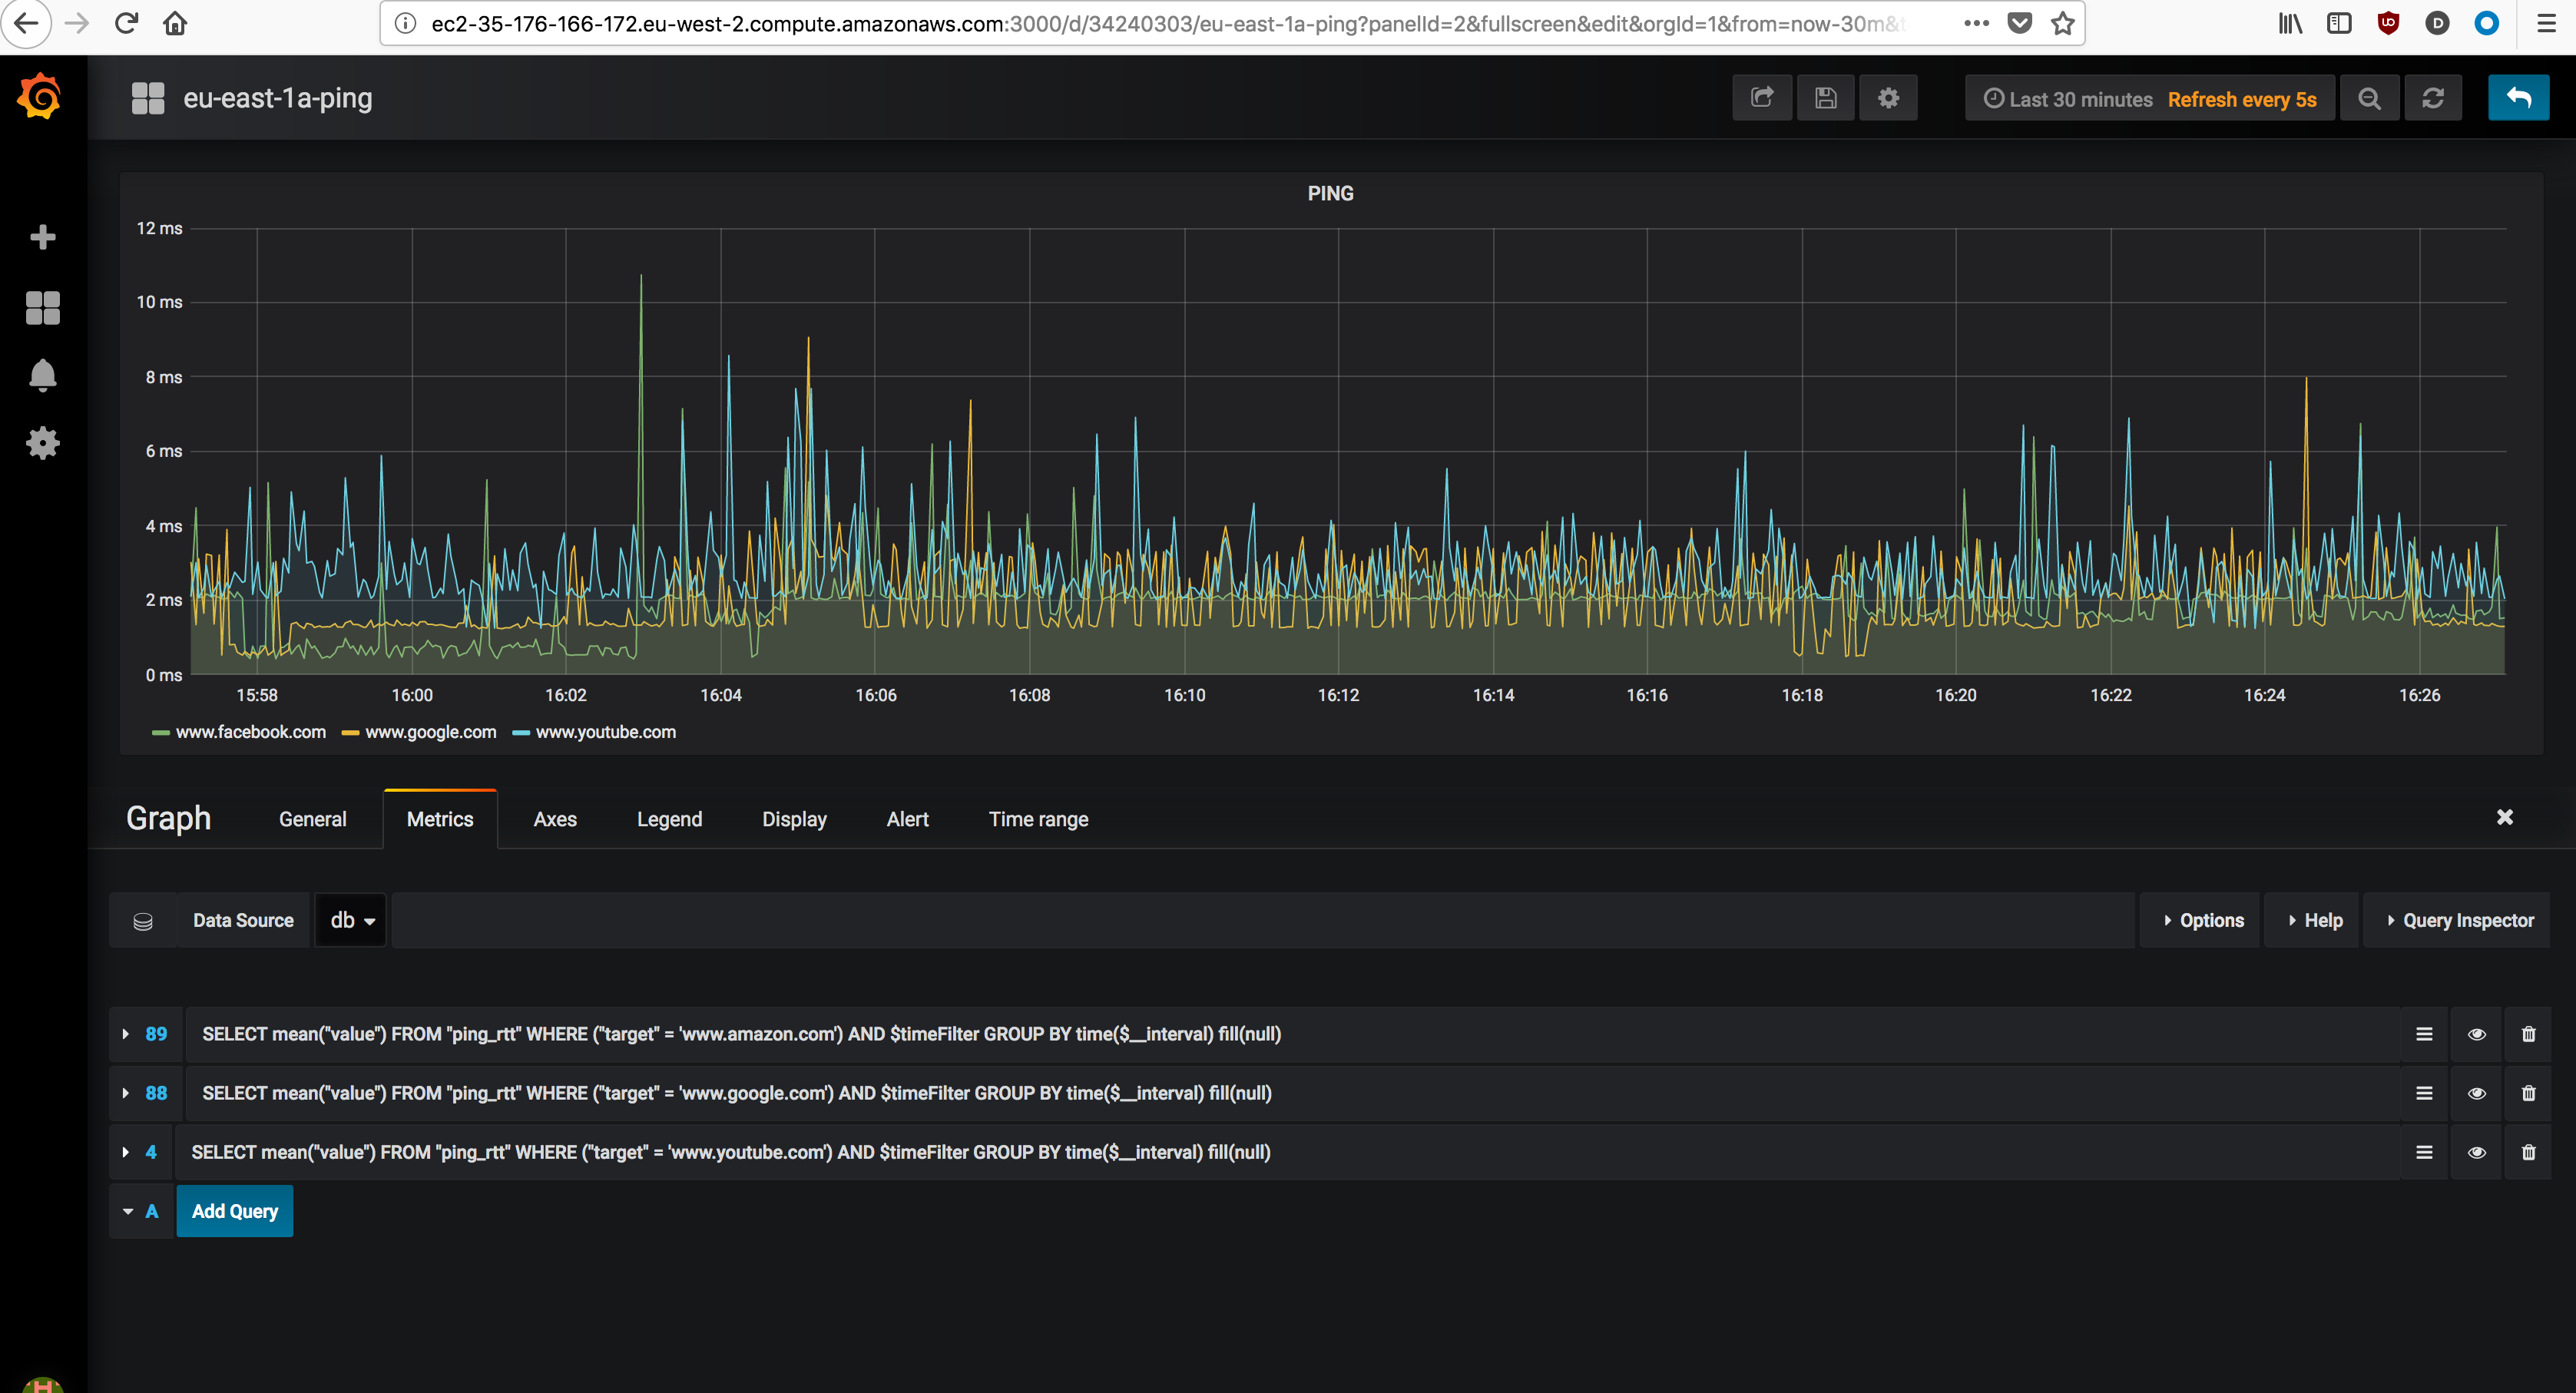Click the Add Query button
The width and height of the screenshot is (2576, 1393).
pos(235,1211)
